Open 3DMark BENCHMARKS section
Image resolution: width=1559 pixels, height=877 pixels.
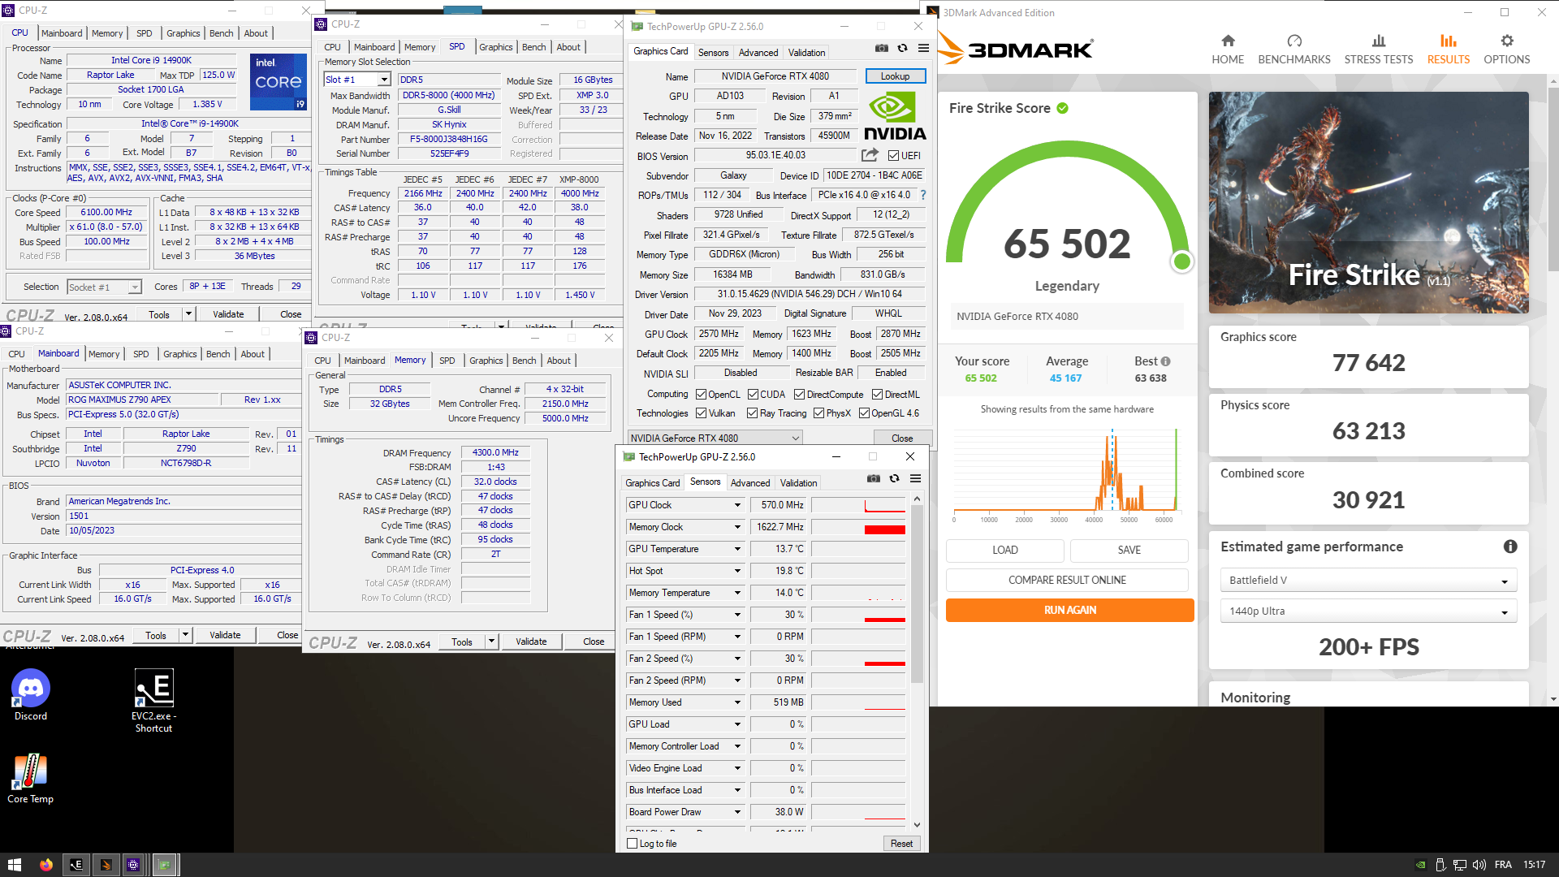click(1294, 50)
